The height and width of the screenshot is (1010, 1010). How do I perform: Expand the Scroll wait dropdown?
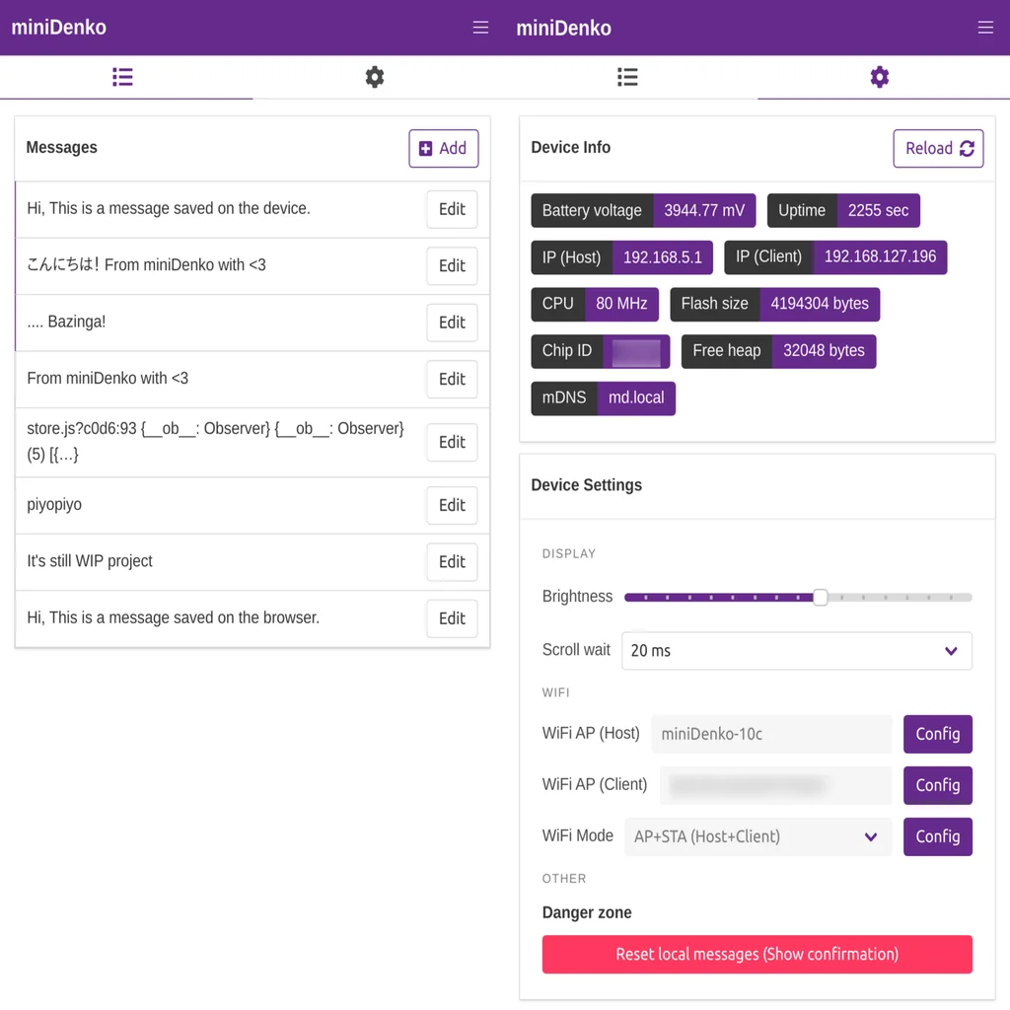[951, 651]
